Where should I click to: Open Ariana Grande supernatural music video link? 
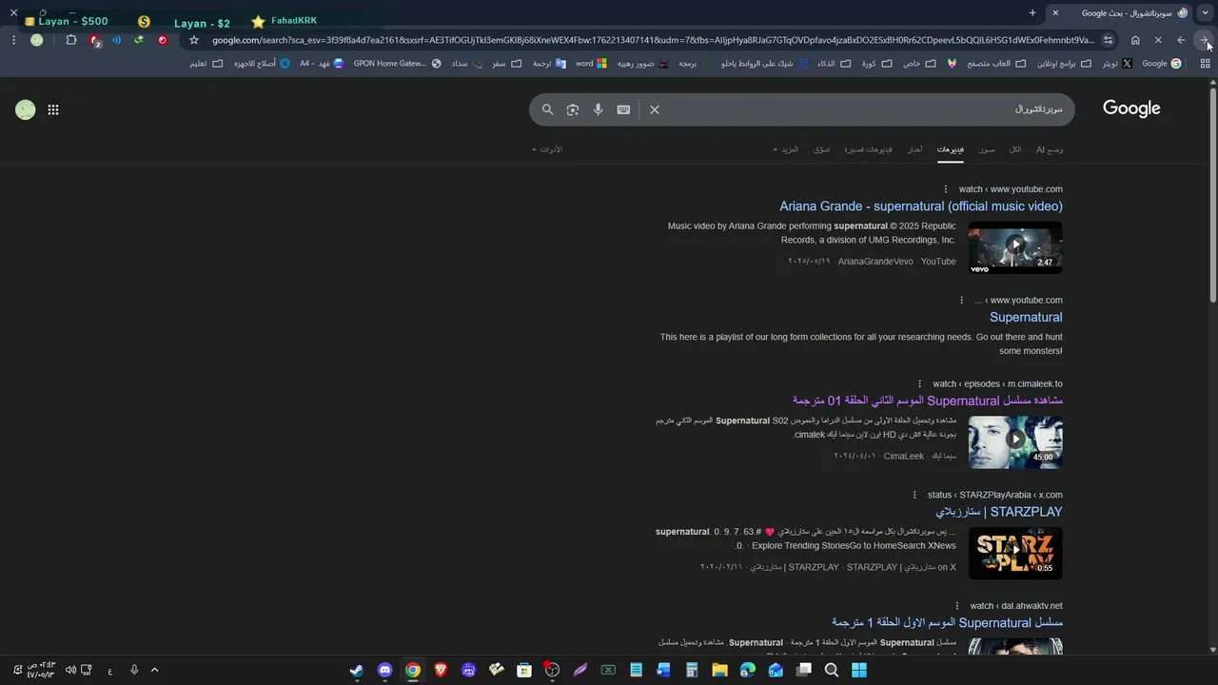point(921,206)
